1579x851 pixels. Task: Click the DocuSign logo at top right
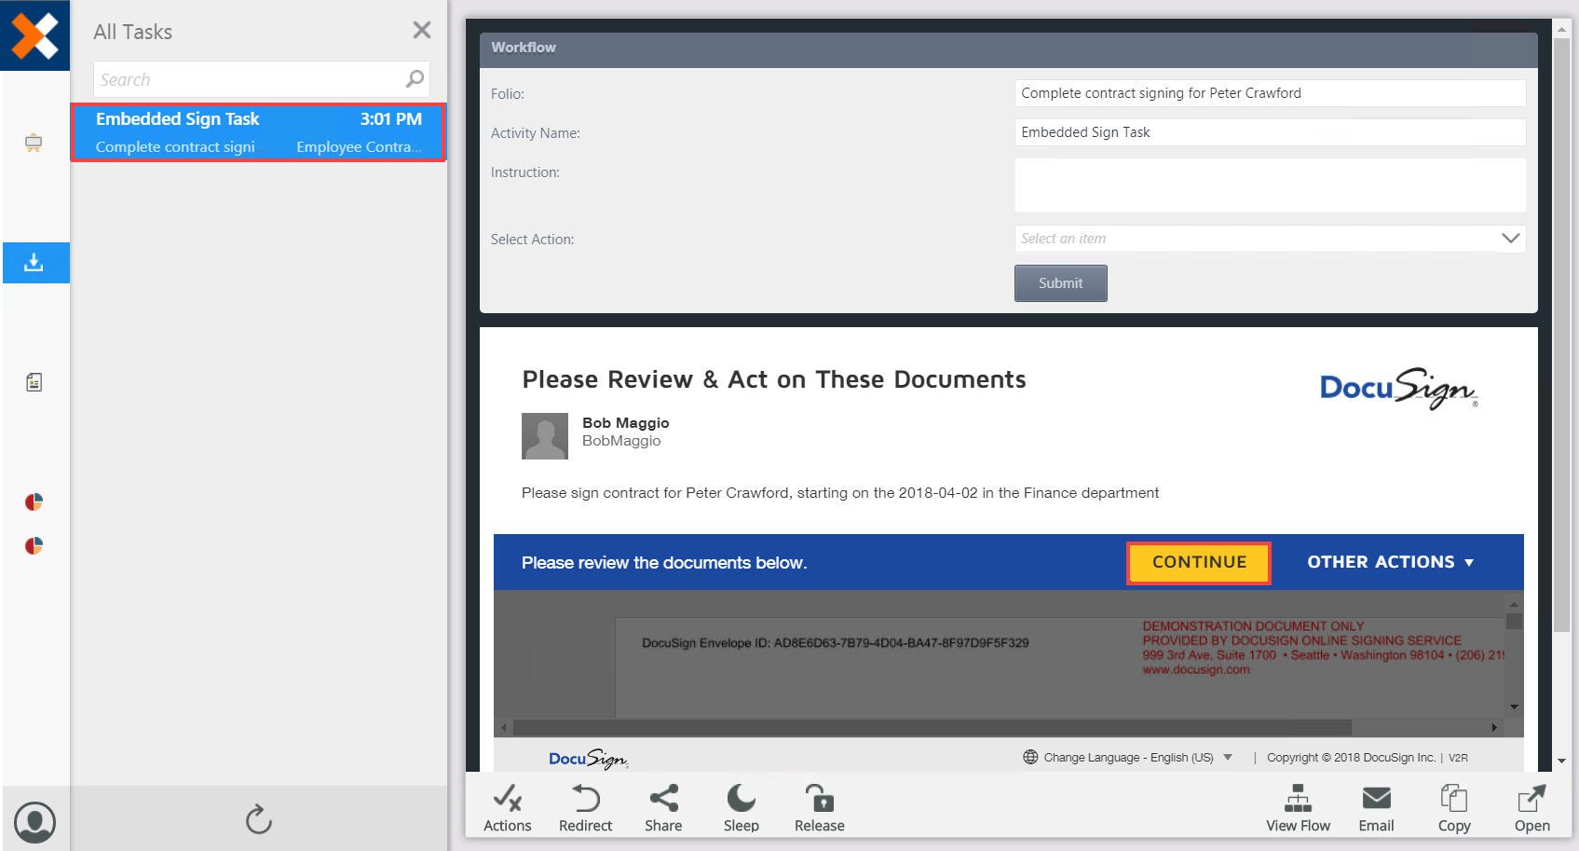click(x=1399, y=388)
